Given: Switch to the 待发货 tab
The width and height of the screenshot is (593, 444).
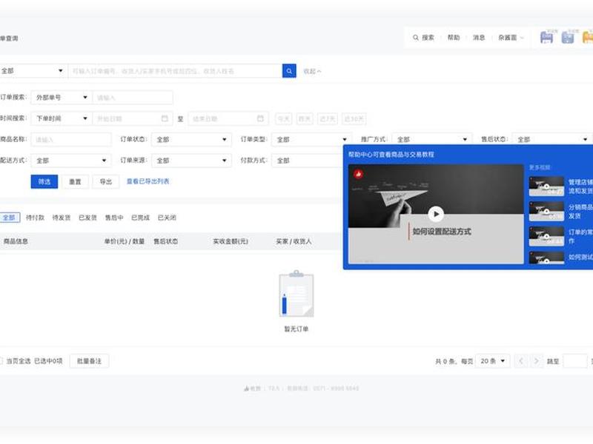Looking at the screenshot, I should click(x=62, y=218).
